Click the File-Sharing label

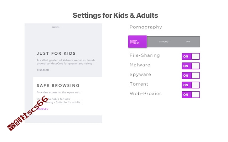point(145,55)
